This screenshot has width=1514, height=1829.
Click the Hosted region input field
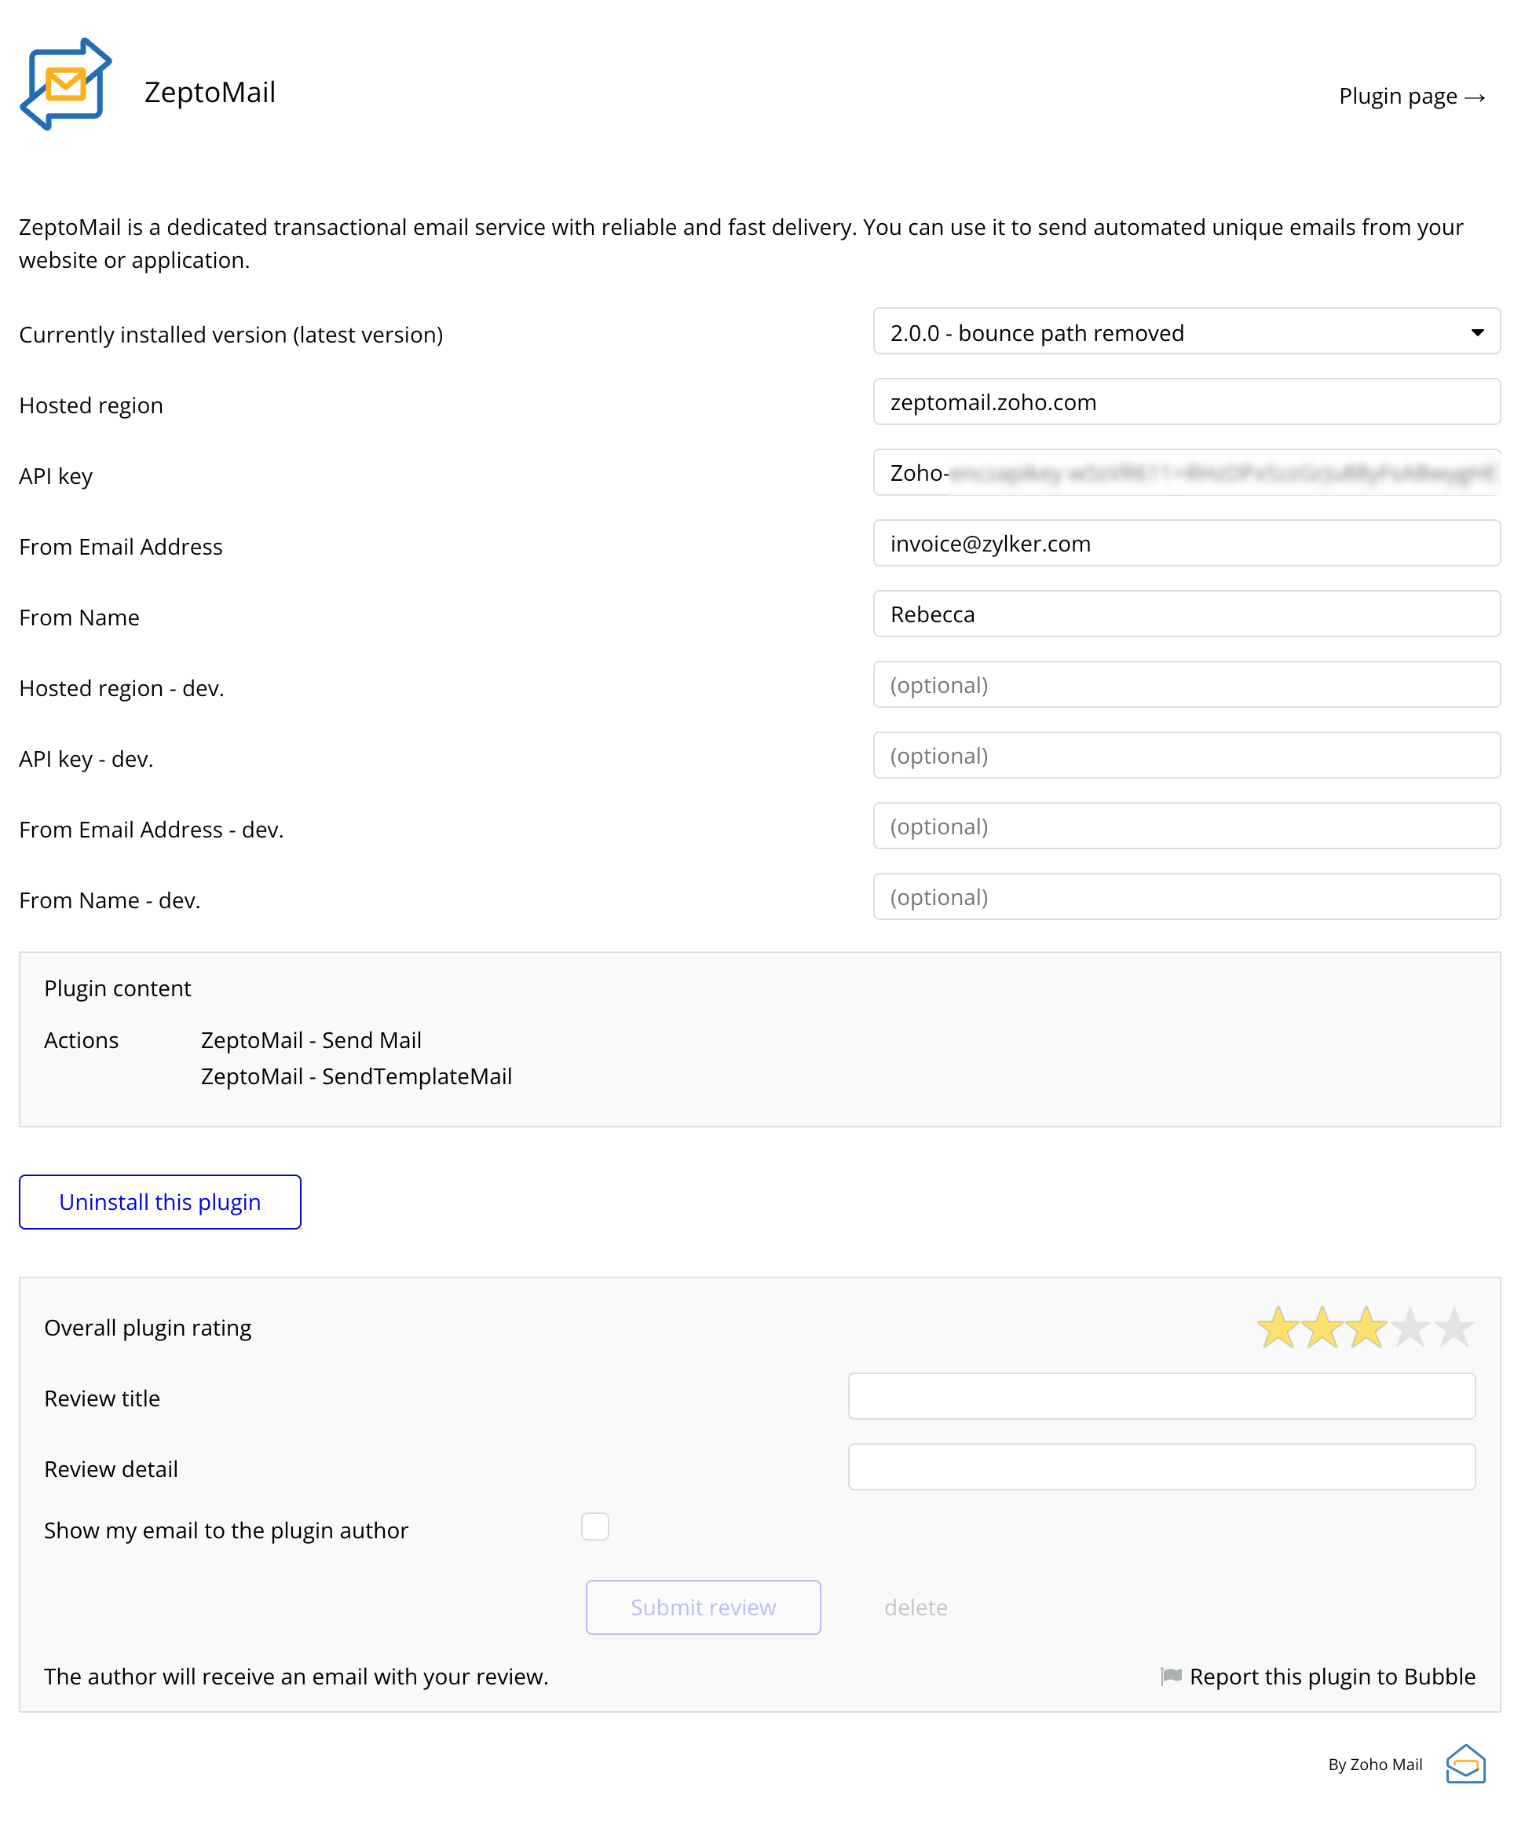(1186, 401)
